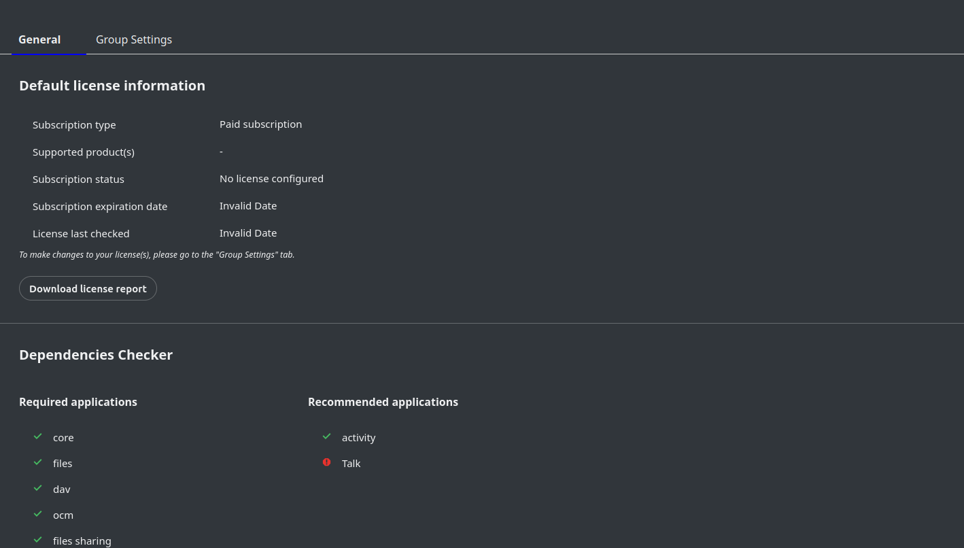Click the checkmark icon beside dav
Viewport: 964px width, 548px height.
tap(38, 488)
